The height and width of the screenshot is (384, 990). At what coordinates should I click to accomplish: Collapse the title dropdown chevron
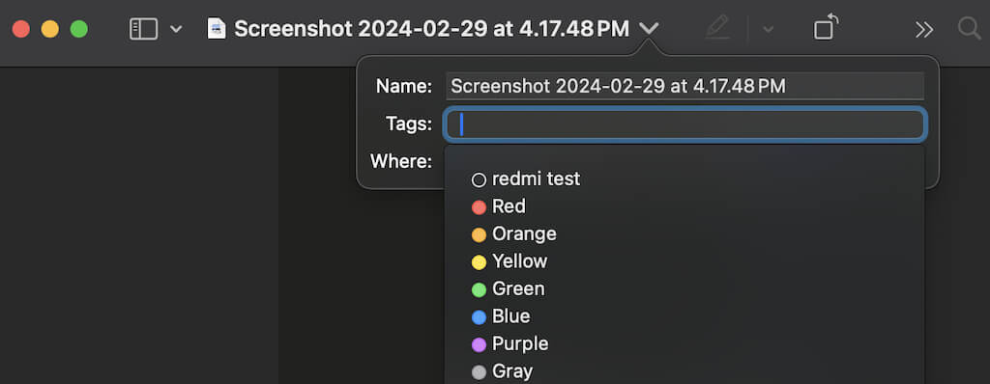coord(649,29)
